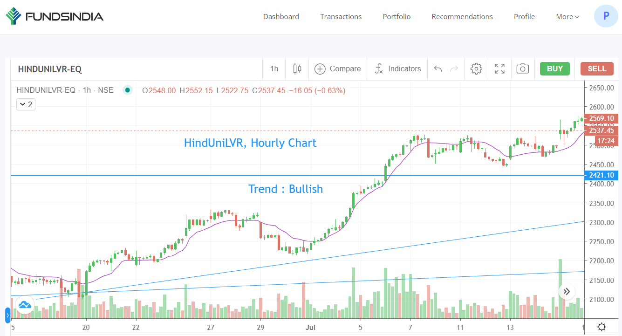
Task: Expand the More menu
Action: (567, 17)
